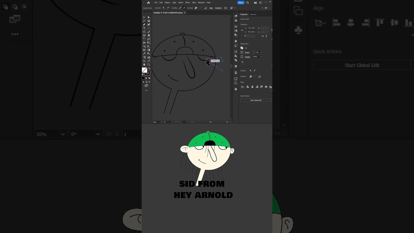Click Fill swatch in Appearance section
This screenshot has height=233, width=414.
click(242, 48)
